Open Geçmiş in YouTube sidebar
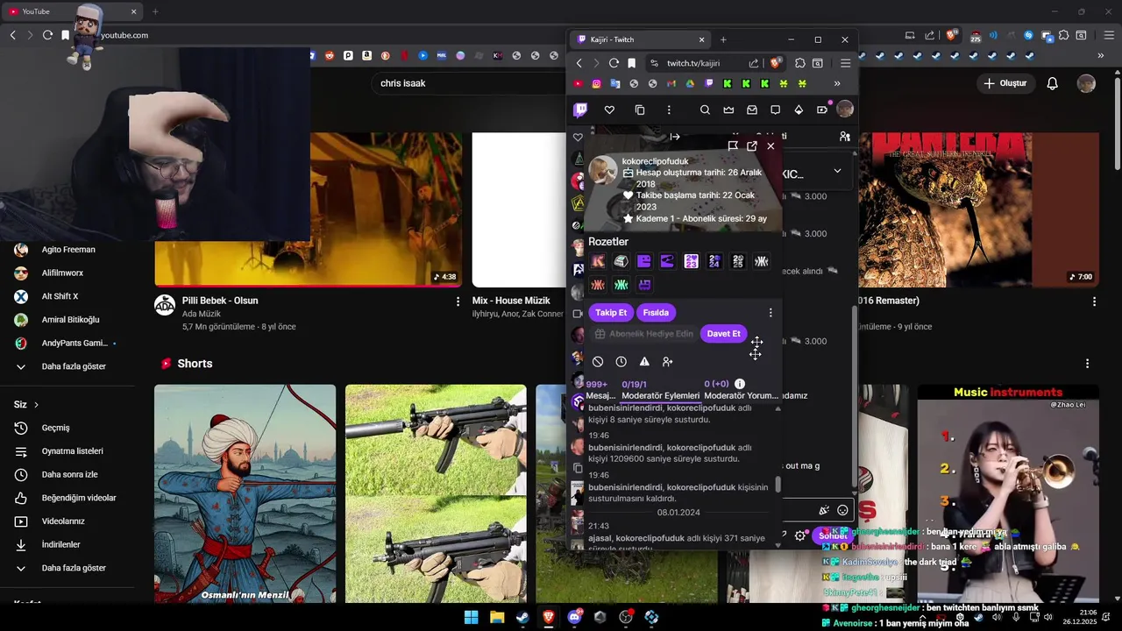This screenshot has width=1122, height=631. [x=55, y=428]
